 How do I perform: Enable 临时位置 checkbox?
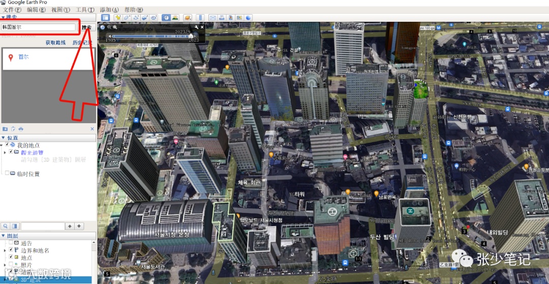point(7,173)
